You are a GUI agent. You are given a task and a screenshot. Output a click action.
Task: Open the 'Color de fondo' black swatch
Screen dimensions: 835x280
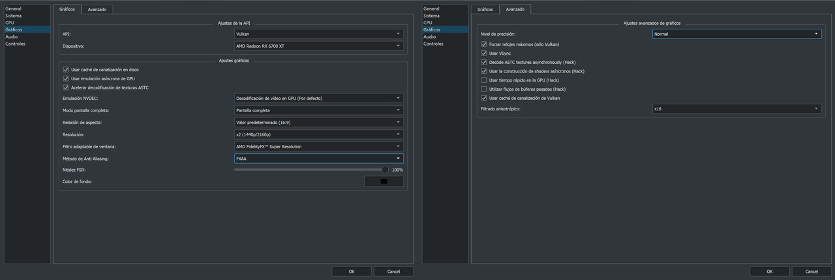(384, 181)
